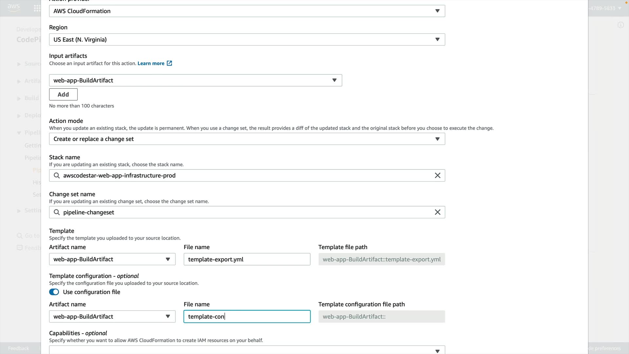Focus the template-con File name input
Screen dimensions: 629x354
pyautogui.click(x=247, y=316)
